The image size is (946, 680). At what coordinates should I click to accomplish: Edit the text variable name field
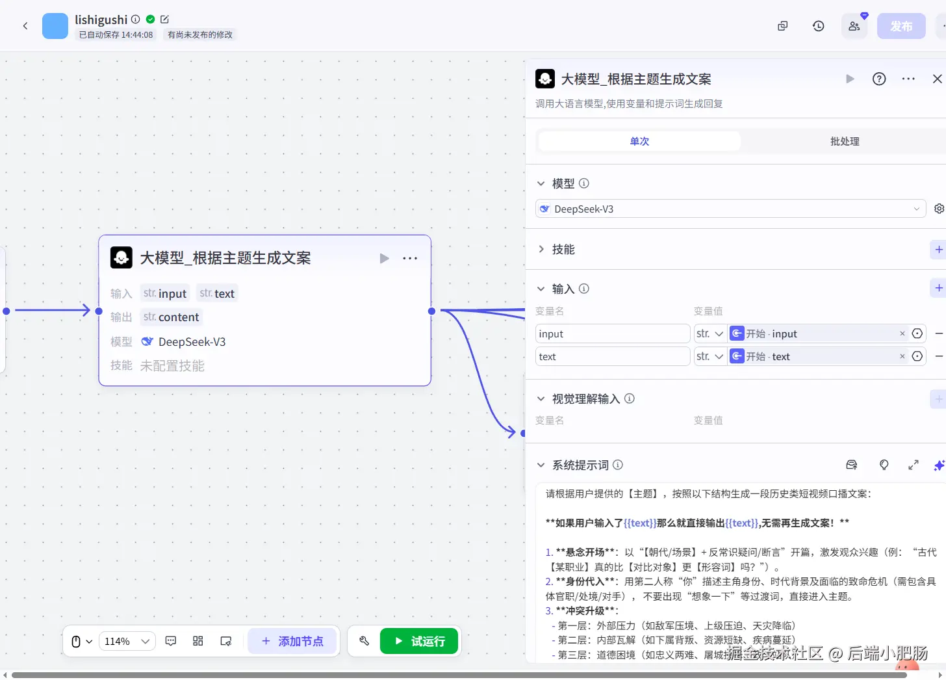tap(613, 356)
